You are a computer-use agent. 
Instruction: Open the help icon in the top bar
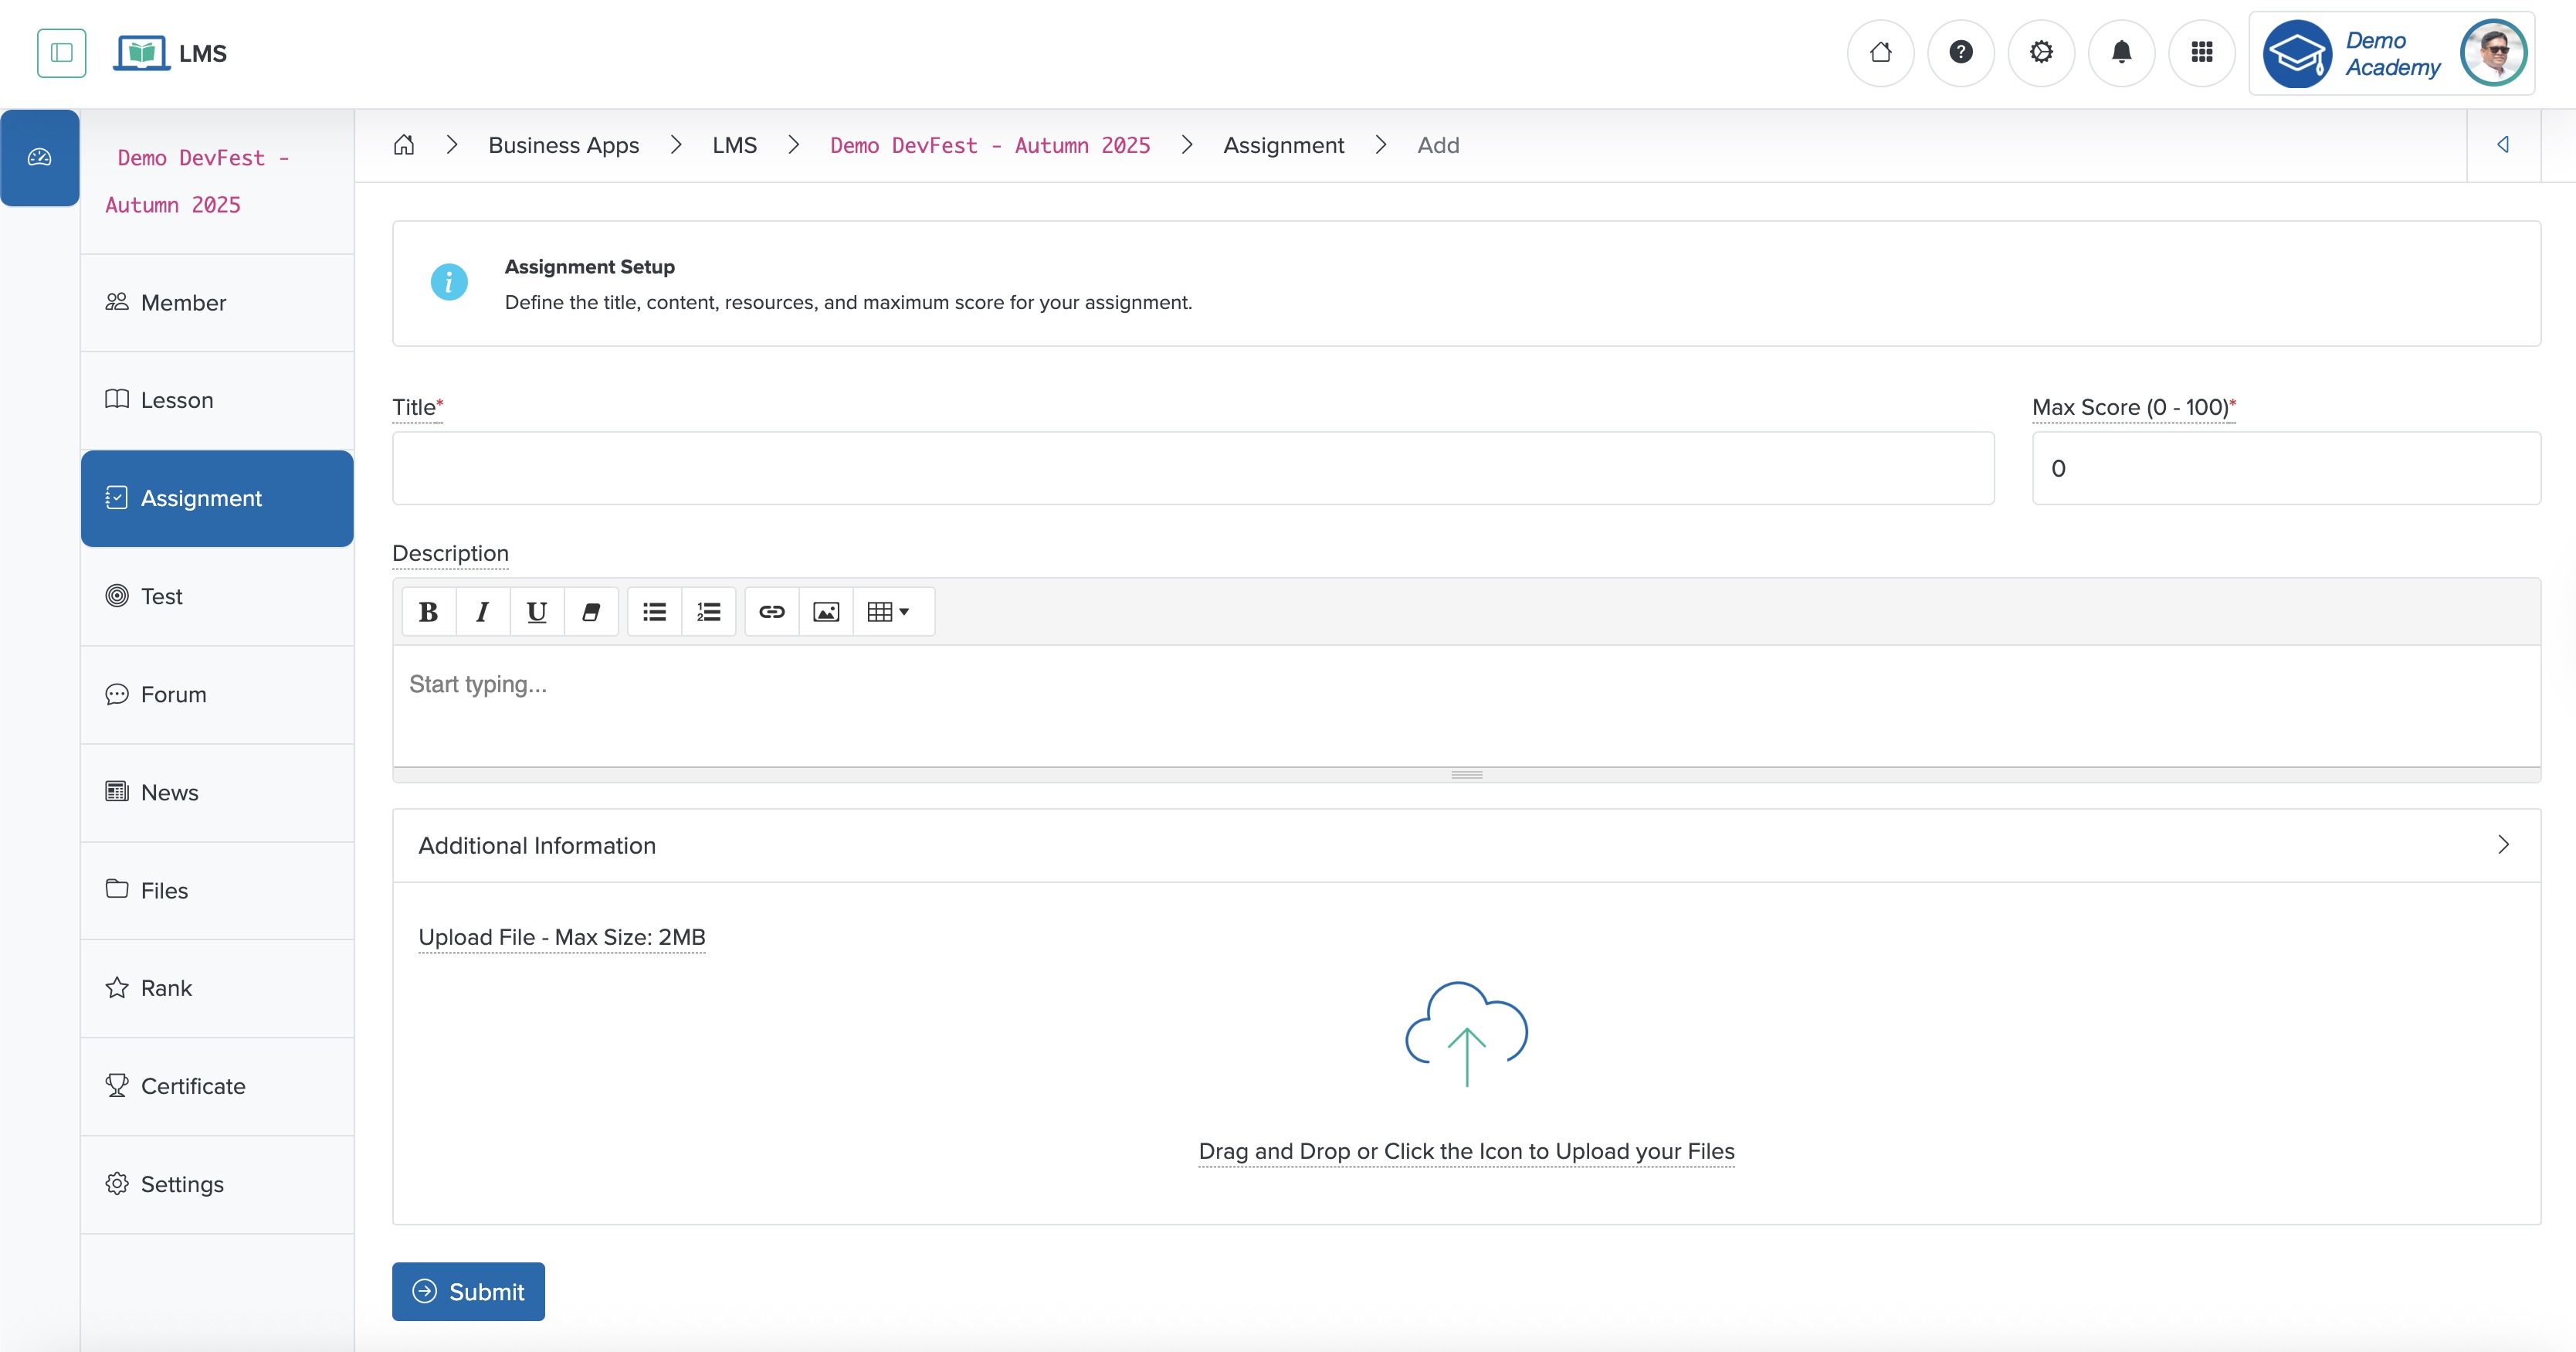tap(1961, 53)
